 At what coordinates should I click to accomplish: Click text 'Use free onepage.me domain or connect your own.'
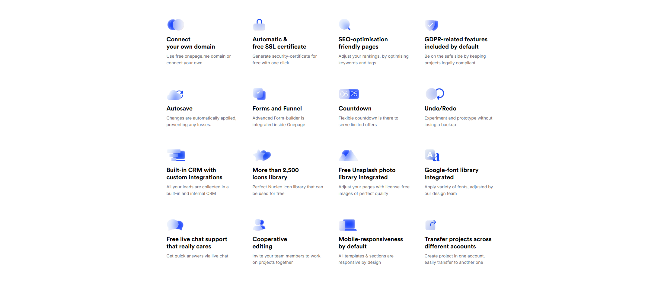point(199,59)
